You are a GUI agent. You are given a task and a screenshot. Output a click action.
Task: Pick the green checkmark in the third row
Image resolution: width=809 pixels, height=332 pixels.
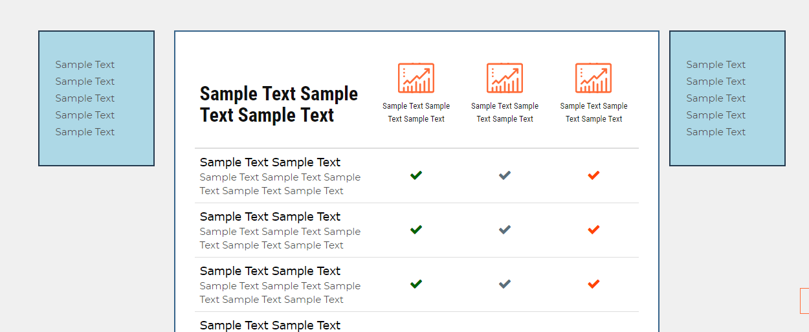point(416,284)
